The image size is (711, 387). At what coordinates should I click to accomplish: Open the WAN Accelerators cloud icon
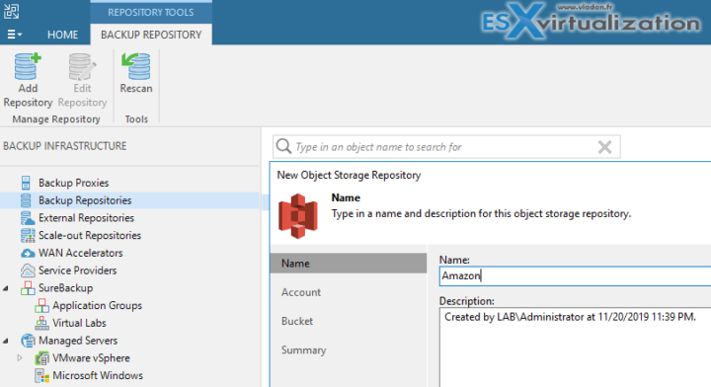tap(28, 254)
